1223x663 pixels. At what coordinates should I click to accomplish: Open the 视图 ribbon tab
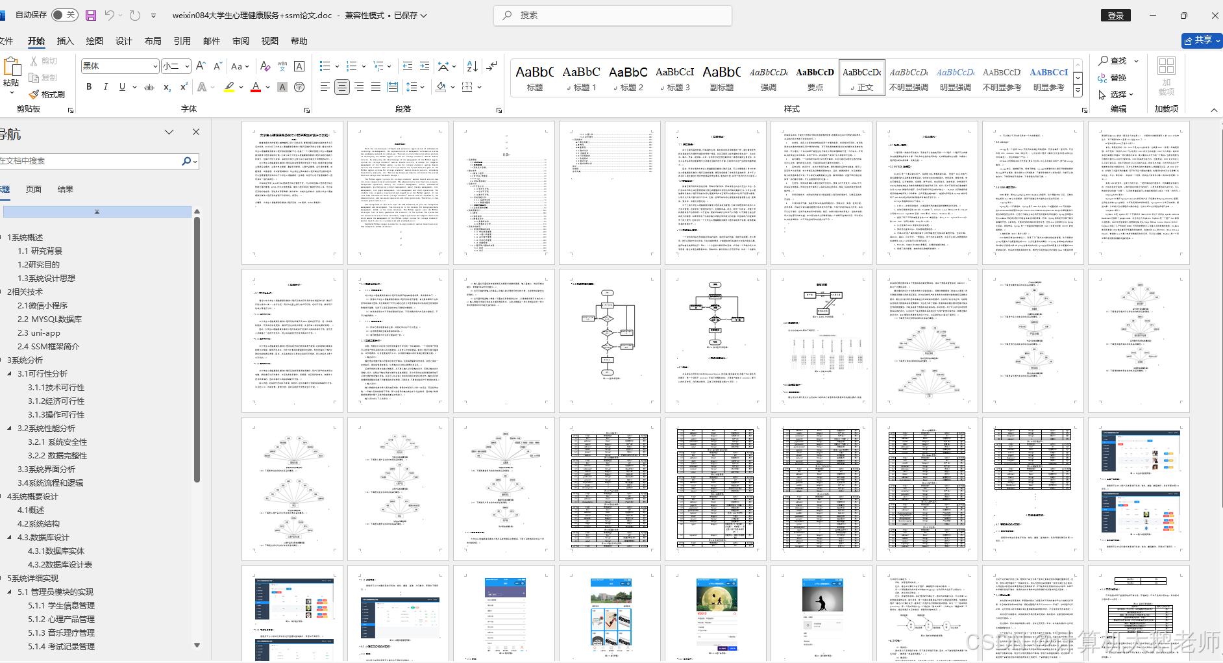[270, 41]
